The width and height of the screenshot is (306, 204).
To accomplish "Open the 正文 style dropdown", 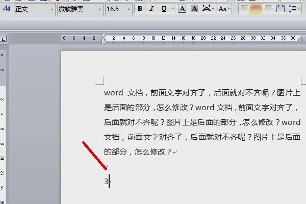I will tap(52, 9).
